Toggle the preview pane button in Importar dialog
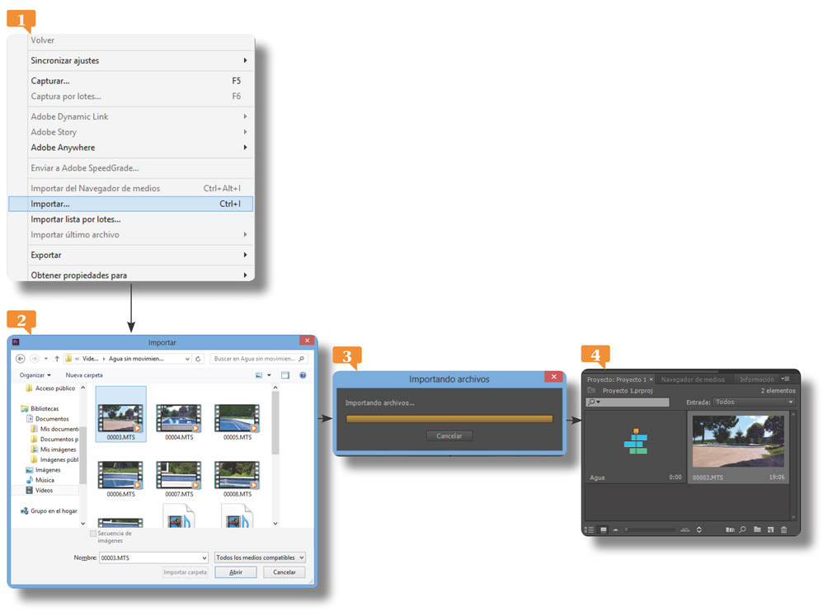This screenshot has width=823, height=616. (x=285, y=375)
